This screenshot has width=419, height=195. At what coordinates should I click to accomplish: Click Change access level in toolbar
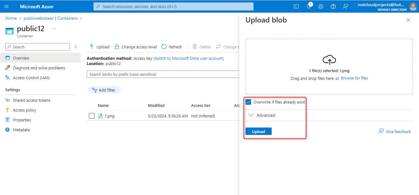click(135, 47)
